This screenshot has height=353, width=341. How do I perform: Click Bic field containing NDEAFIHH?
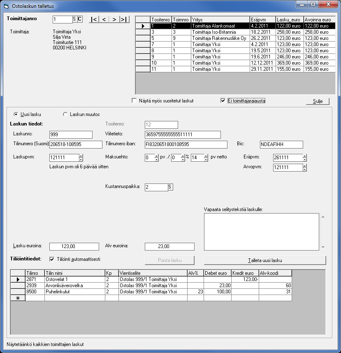click(281, 144)
